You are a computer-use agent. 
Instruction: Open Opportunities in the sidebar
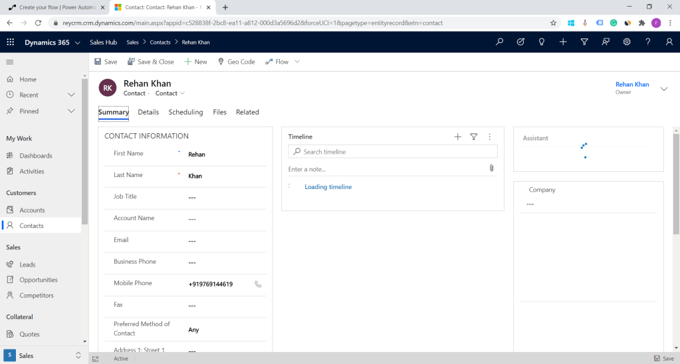coord(38,280)
